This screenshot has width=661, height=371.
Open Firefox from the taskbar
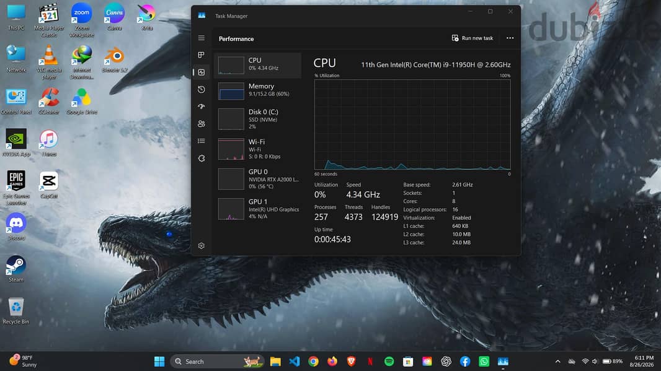coord(332,361)
